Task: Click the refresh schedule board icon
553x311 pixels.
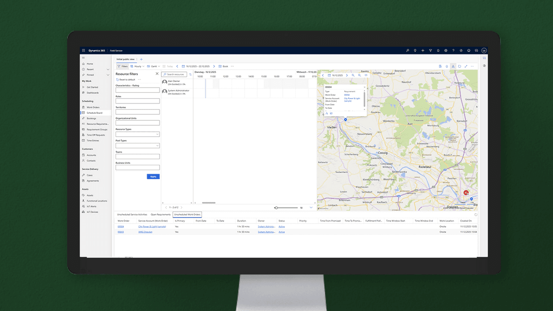Action: tap(460, 66)
